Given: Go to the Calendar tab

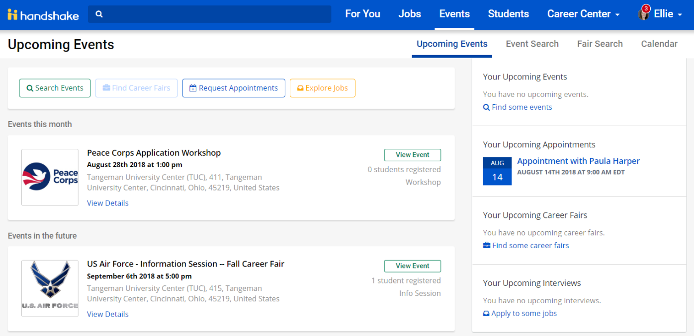Looking at the screenshot, I should pyautogui.click(x=659, y=44).
